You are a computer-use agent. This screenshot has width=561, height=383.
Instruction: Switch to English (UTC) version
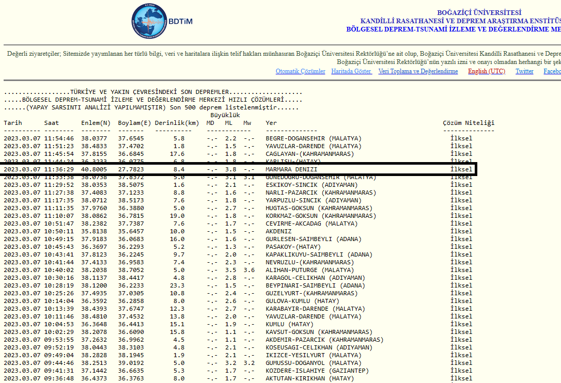click(487, 71)
